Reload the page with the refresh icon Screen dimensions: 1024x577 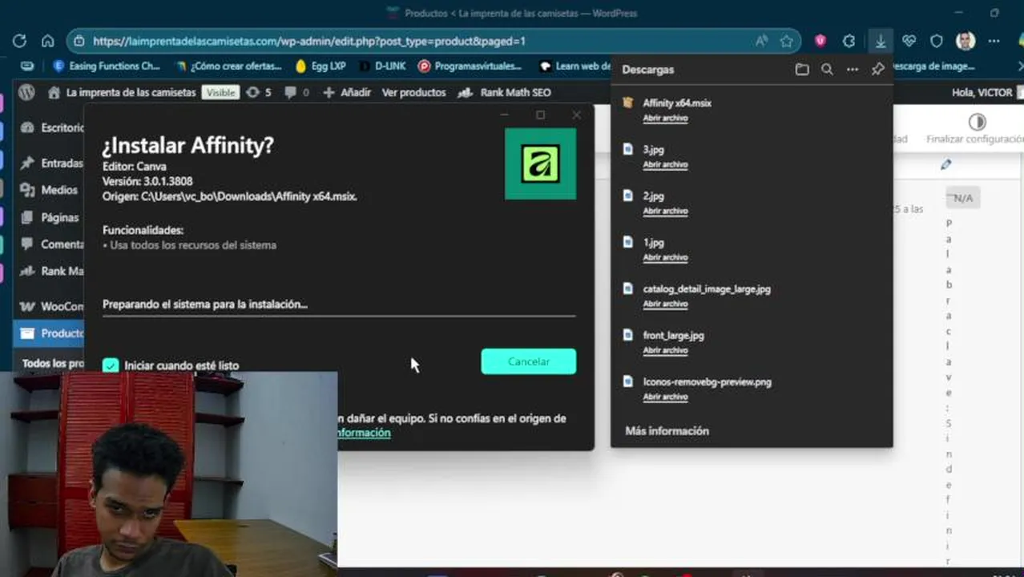click(19, 41)
